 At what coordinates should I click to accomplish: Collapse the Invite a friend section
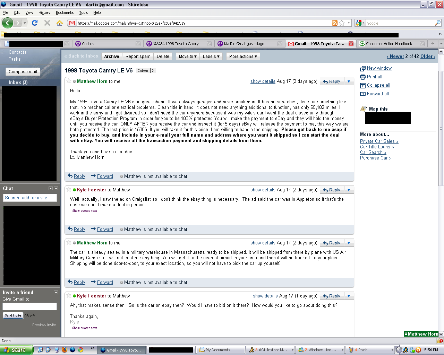pyautogui.click(x=56, y=292)
